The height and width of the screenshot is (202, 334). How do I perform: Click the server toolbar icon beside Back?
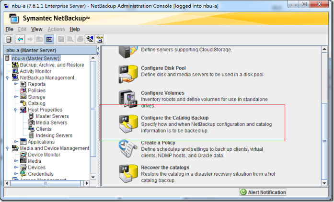click(x=9, y=39)
